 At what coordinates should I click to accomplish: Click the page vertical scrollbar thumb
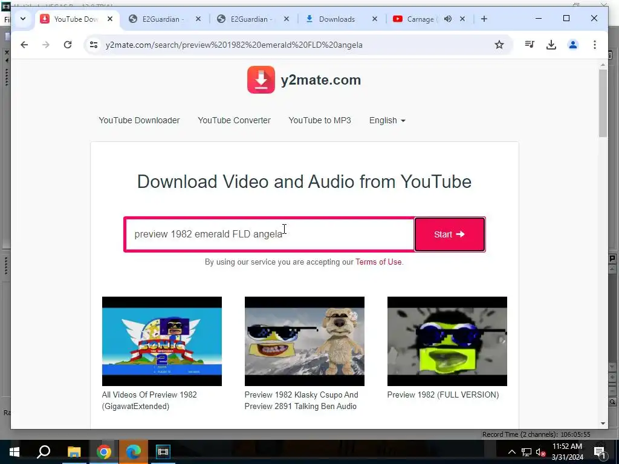click(x=603, y=103)
